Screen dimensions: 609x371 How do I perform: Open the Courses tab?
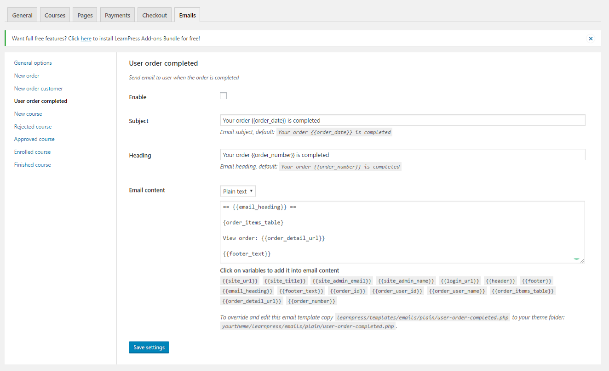[x=55, y=15]
